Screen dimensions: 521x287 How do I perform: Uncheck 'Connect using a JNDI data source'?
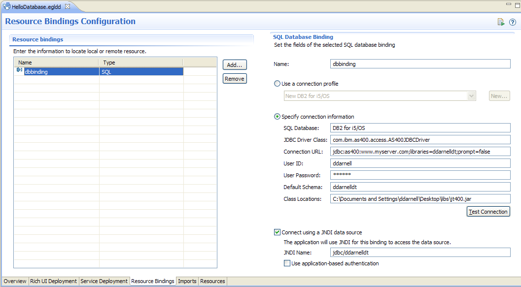[278, 232]
